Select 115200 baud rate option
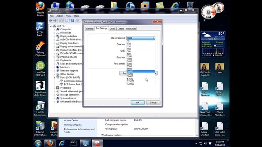Viewport: 262px width, 147px height. [x=141, y=81]
